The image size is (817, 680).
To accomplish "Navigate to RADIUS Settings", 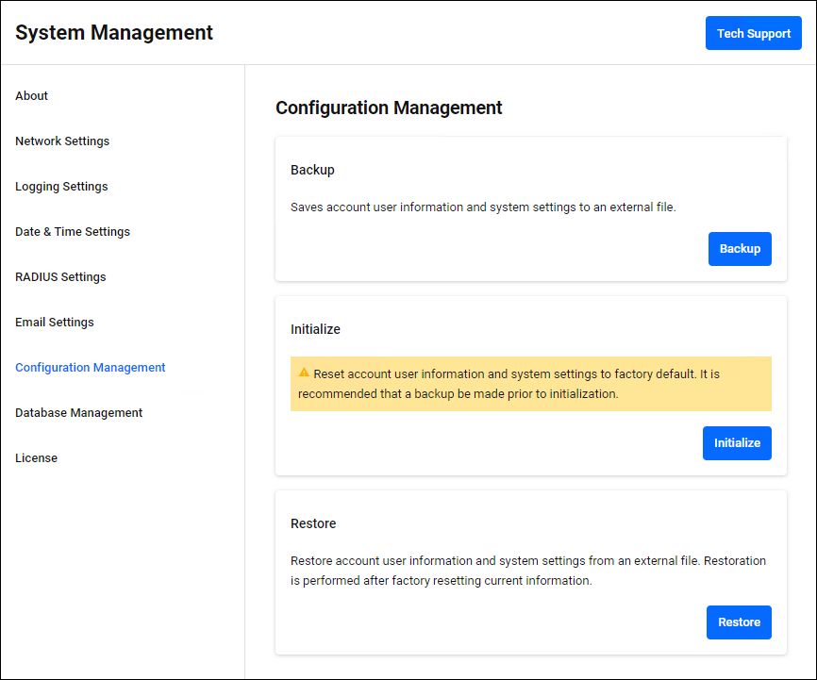I will 60,277.
